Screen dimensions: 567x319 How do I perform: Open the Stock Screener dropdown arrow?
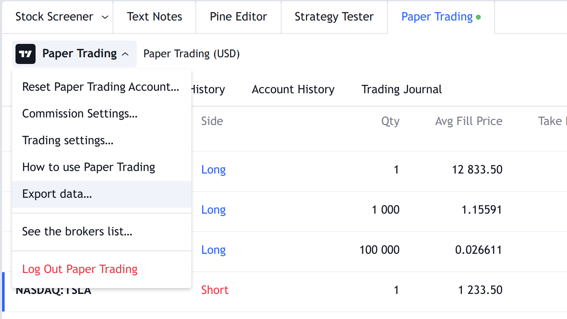pos(105,17)
